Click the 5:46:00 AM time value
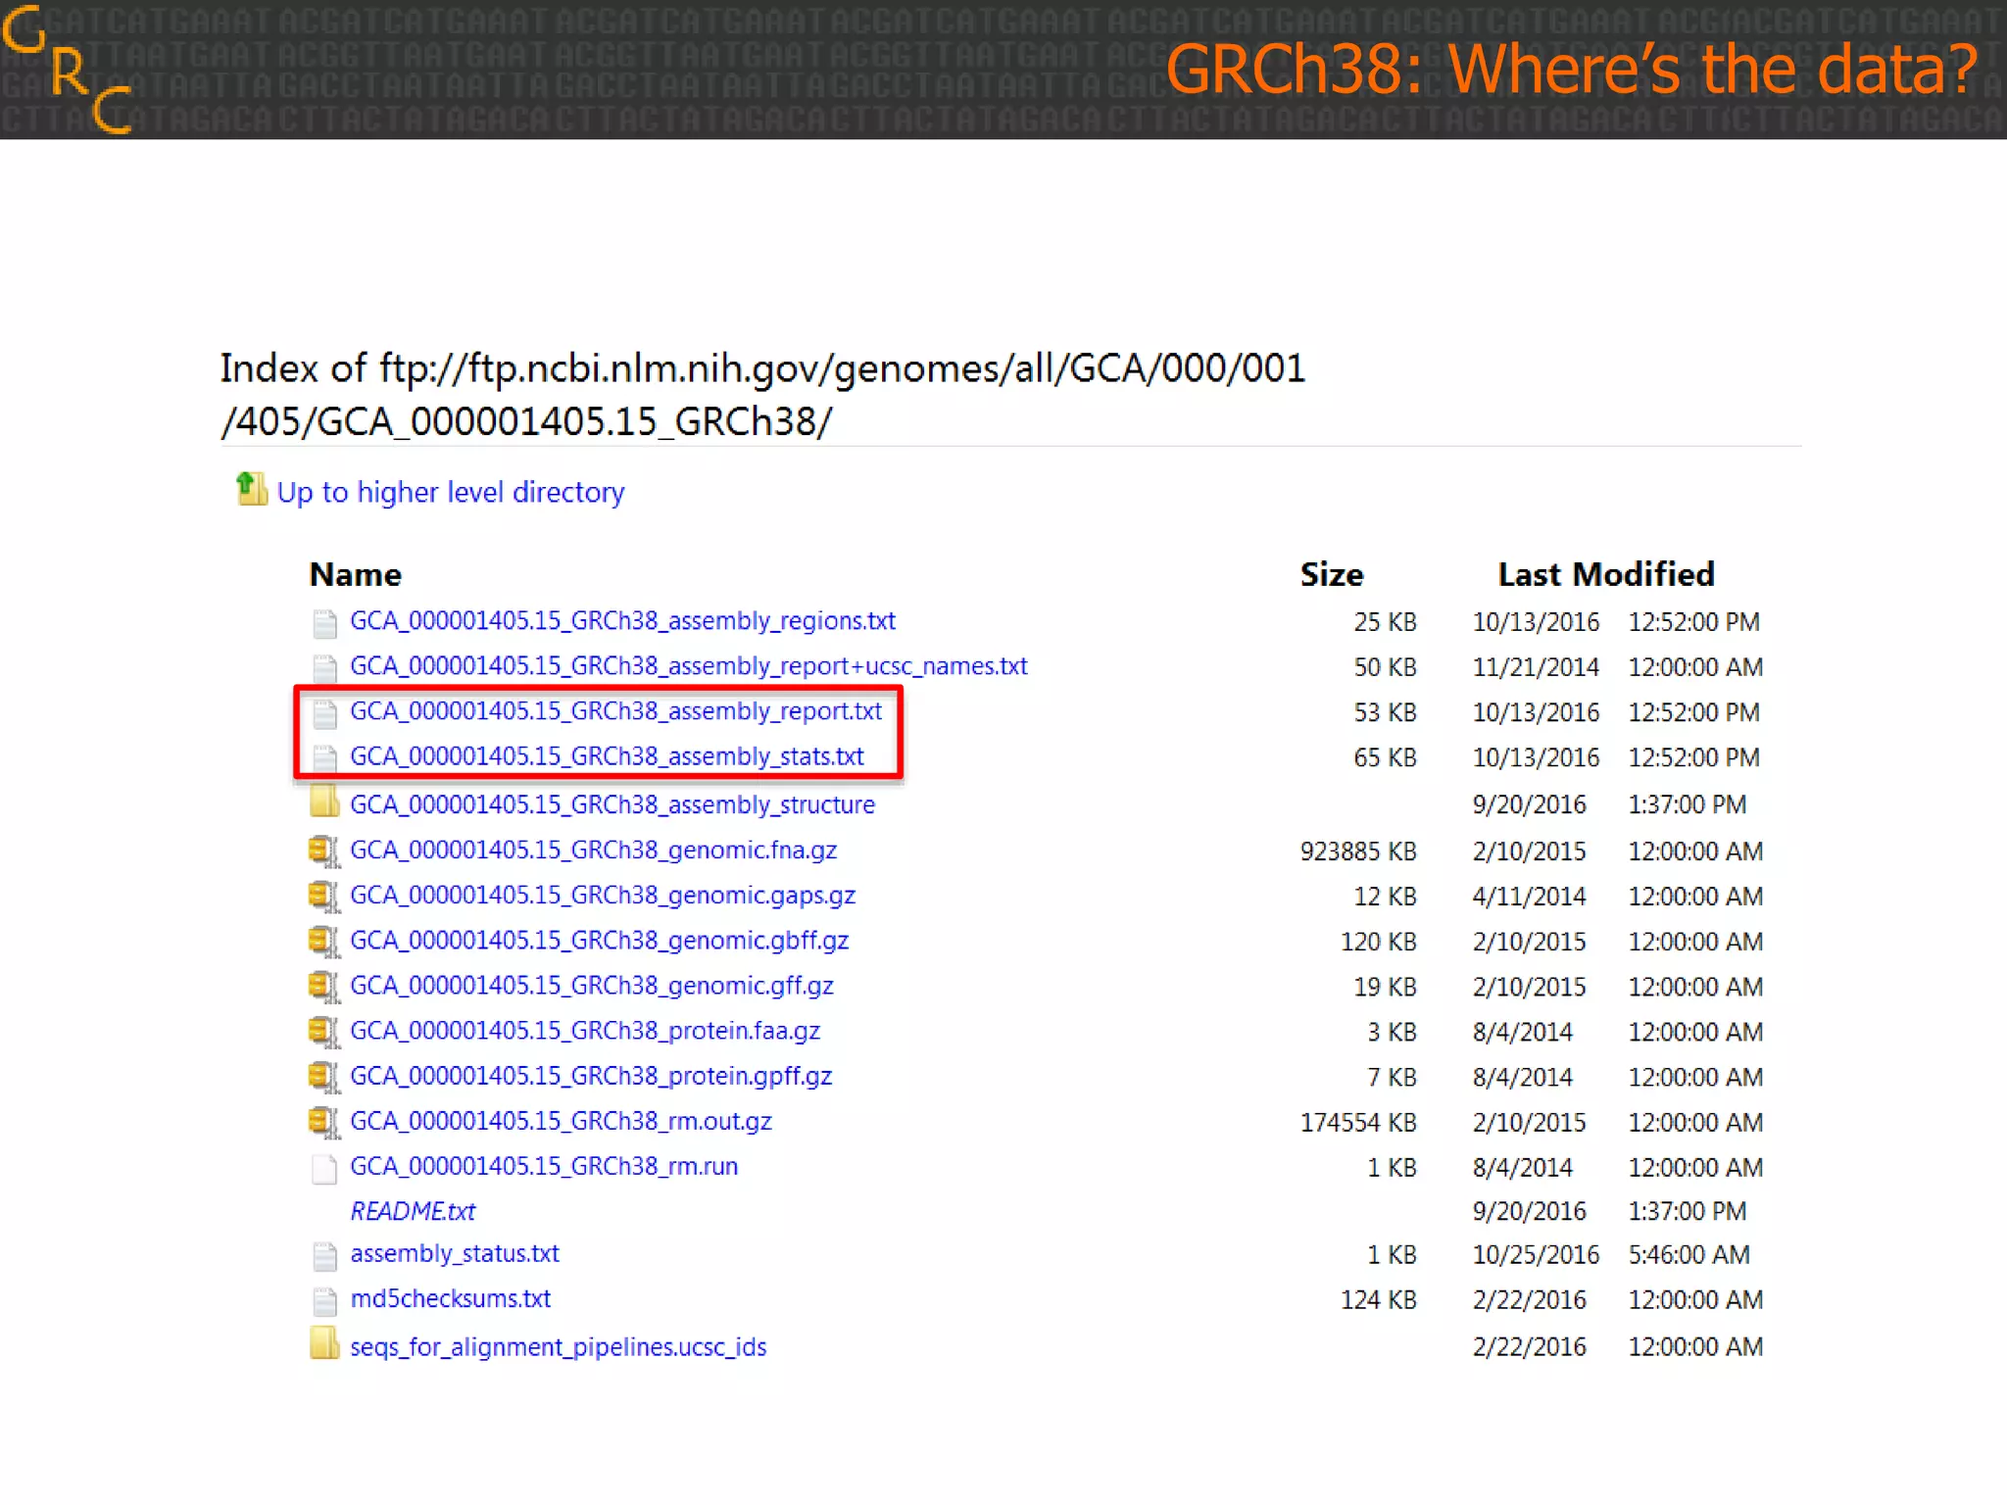 (x=1689, y=1255)
